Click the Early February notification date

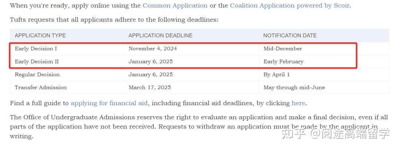point(283,61)
